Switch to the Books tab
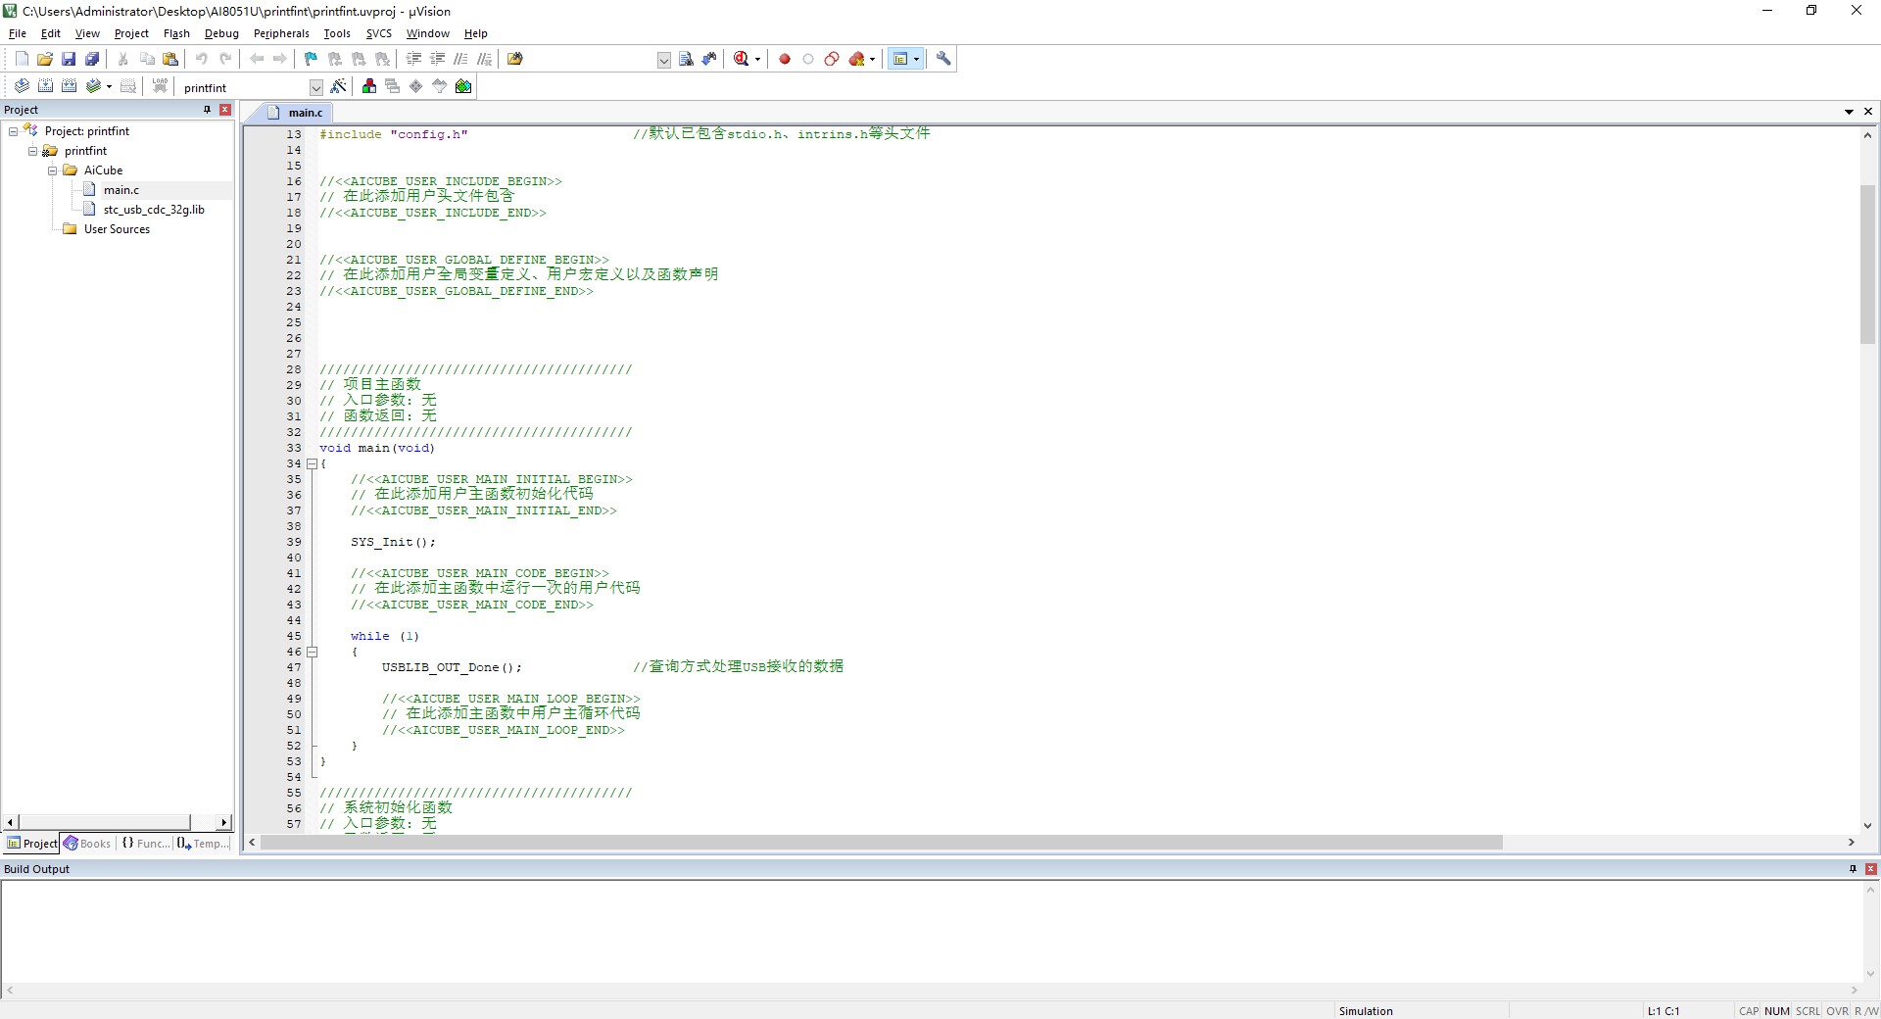1881x1019 pixels. (x=88, y=844)
